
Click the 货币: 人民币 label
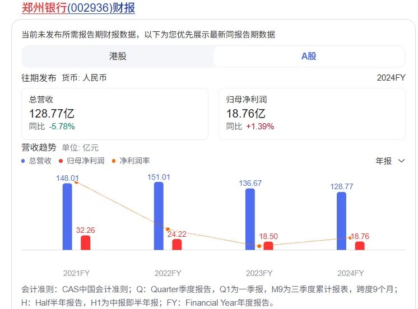point(84,78)
